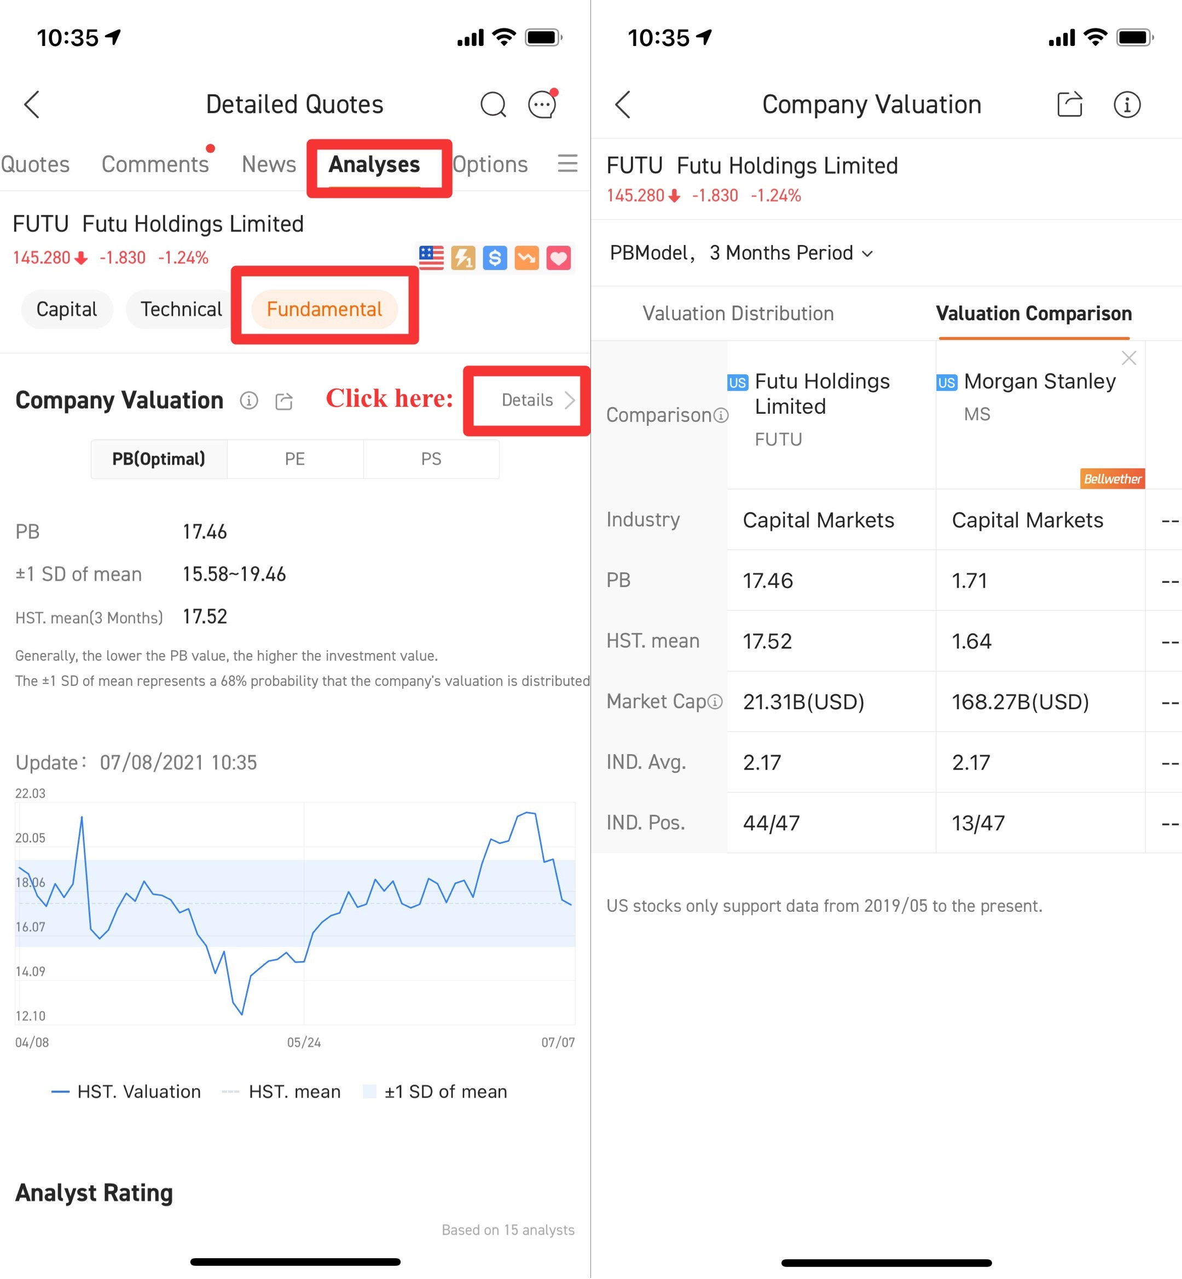Click the orange trending chart icon
This screenshot has height=1279, width=1182.
coord(526,258)
